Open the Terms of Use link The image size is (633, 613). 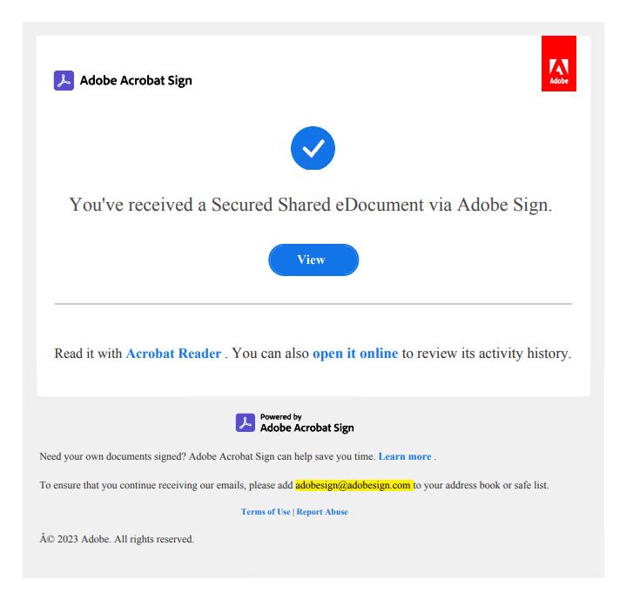[266, 512]
